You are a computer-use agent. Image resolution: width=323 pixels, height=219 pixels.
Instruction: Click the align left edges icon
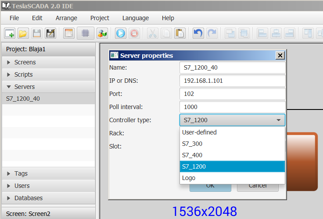[x=262, y=33]
